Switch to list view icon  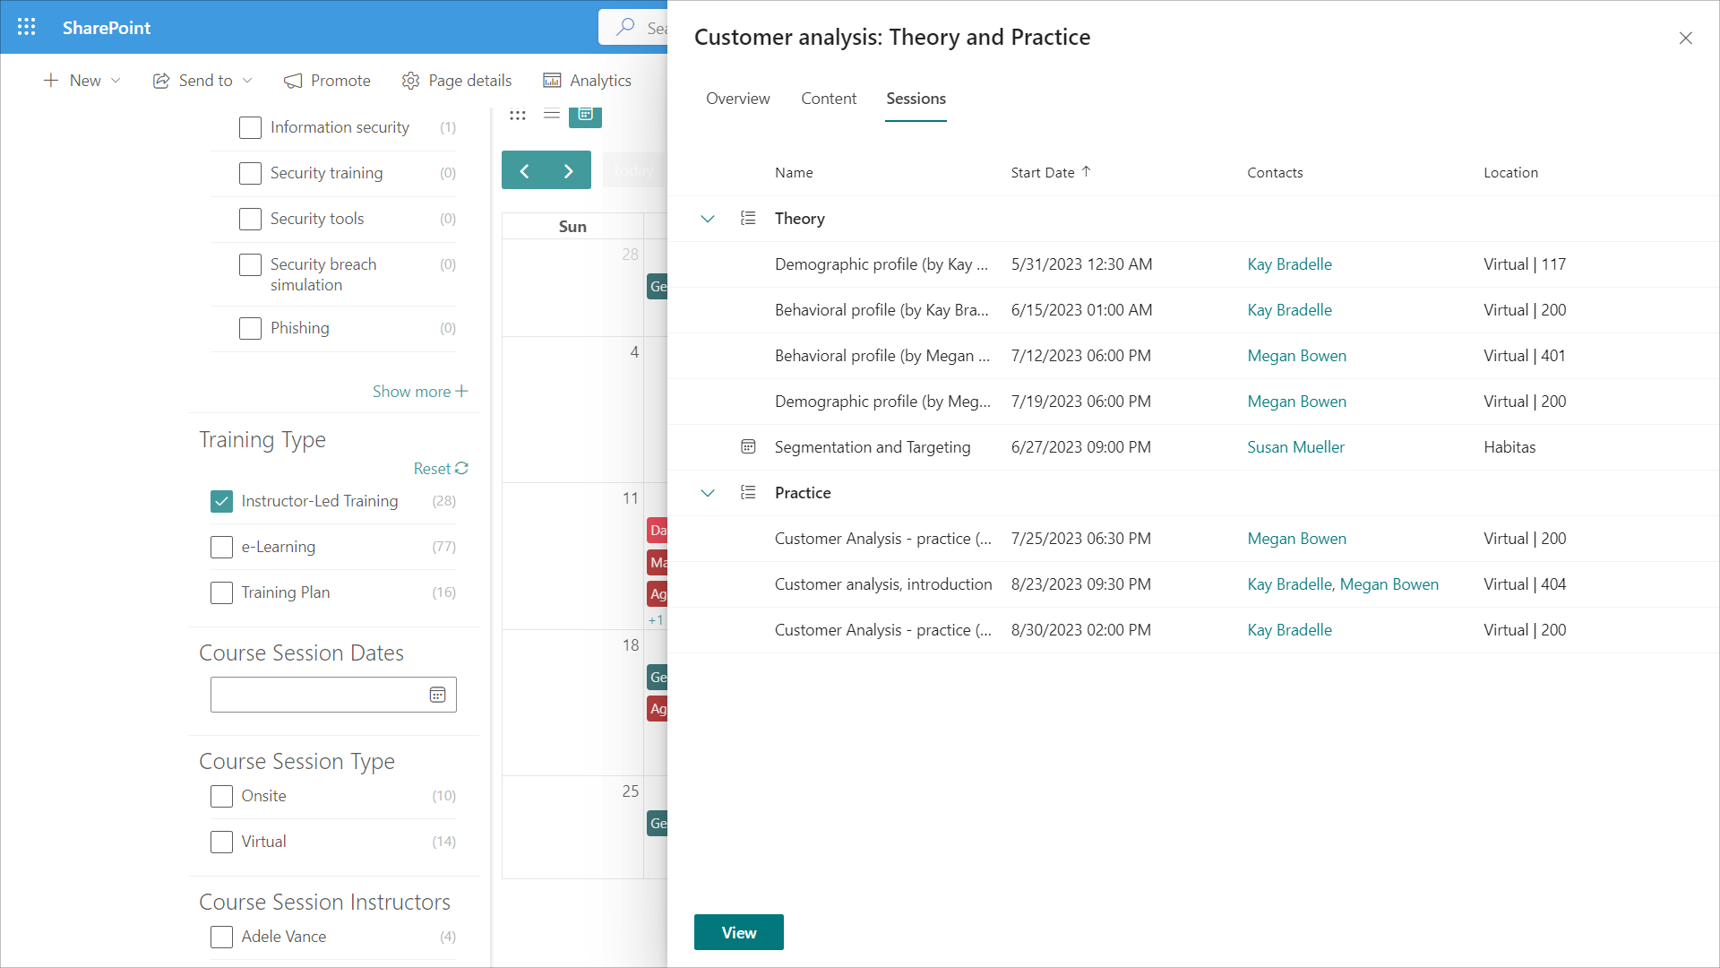[552, 115]
